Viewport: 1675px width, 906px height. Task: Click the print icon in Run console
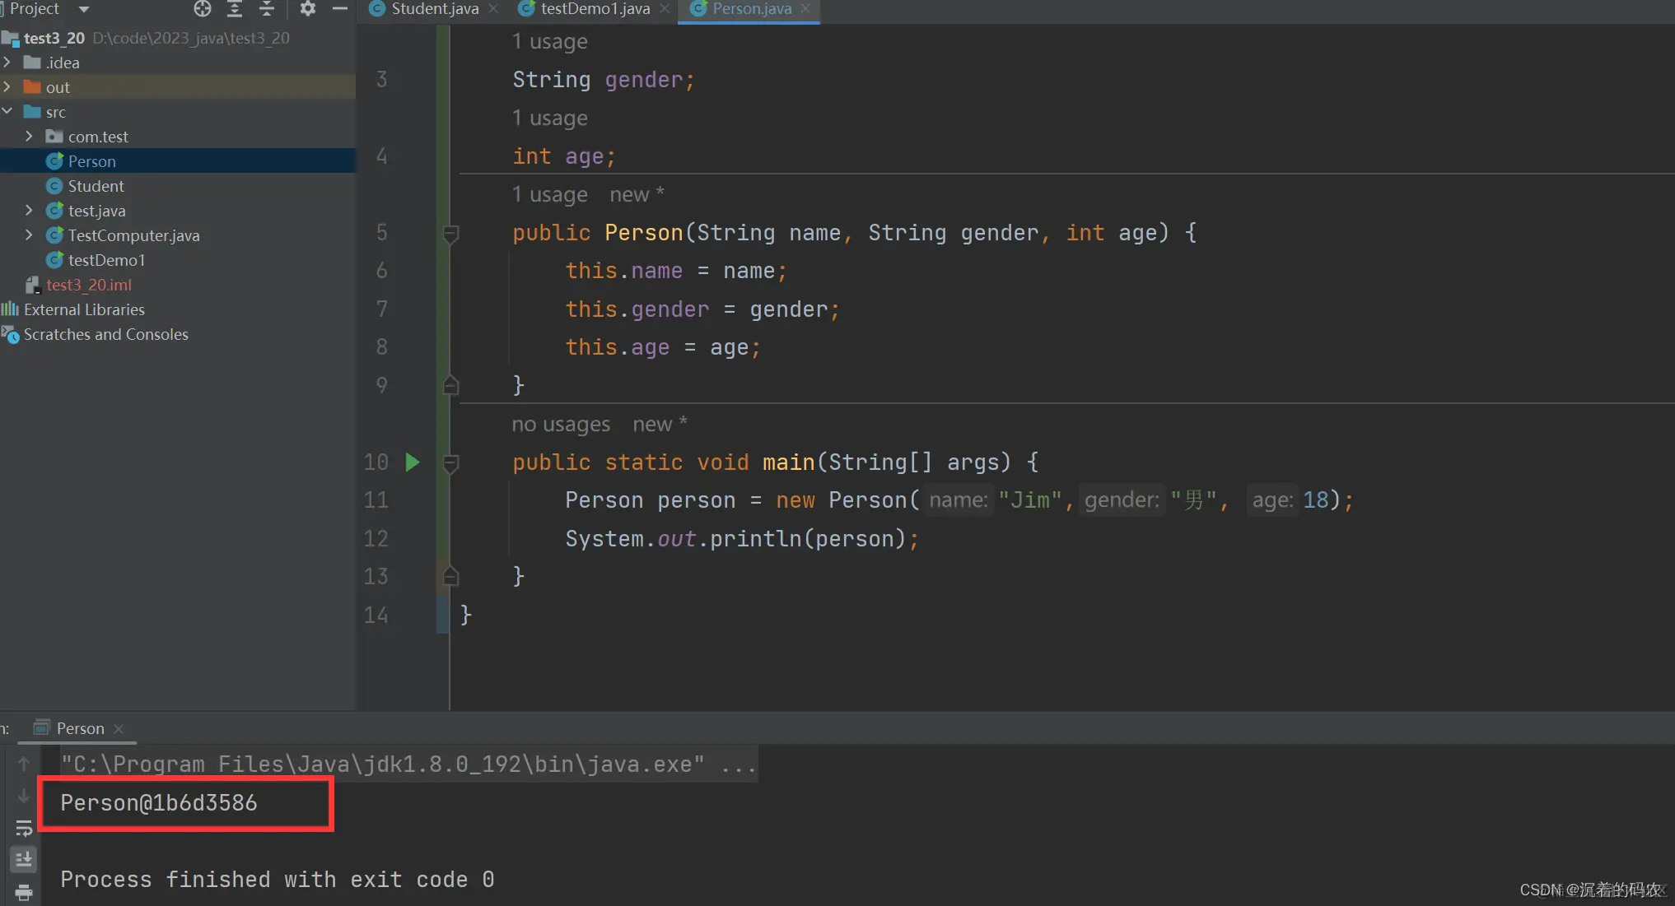[24, 892]
